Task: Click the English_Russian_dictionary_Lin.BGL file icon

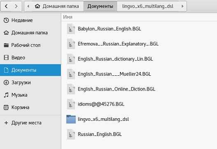Action: pos(71,59)
